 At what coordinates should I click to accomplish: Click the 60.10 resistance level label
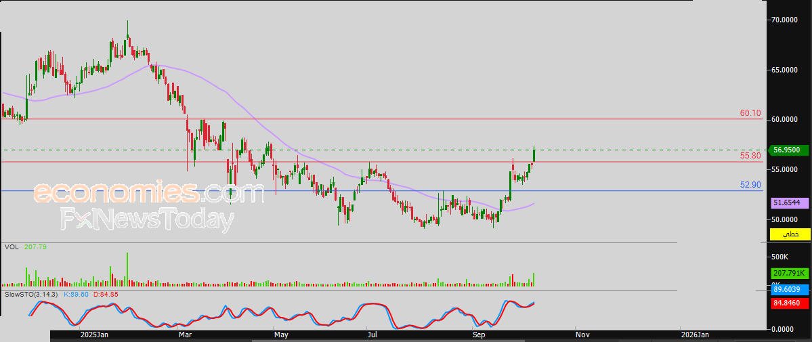point(750,113)
